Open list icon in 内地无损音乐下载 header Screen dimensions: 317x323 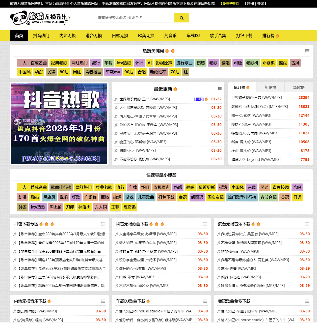coord(103,301)
